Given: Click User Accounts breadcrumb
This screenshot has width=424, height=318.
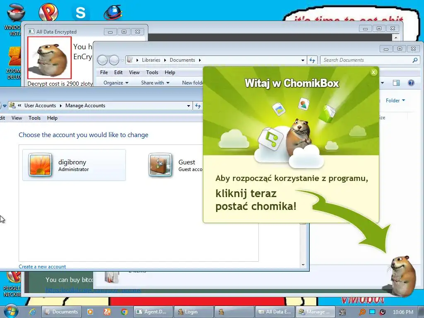Looking at the screenshot, I should click(40, 106).
